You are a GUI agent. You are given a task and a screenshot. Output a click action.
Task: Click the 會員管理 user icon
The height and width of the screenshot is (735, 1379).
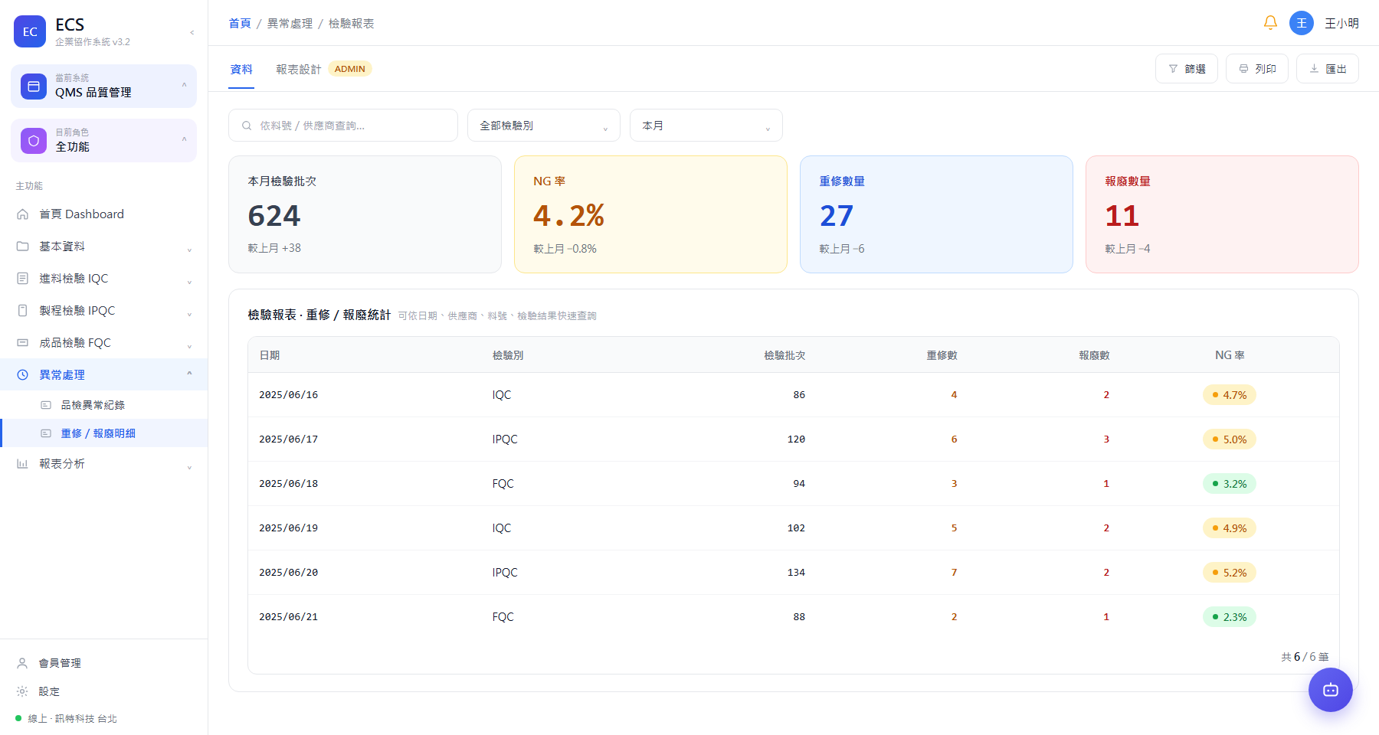23,663
